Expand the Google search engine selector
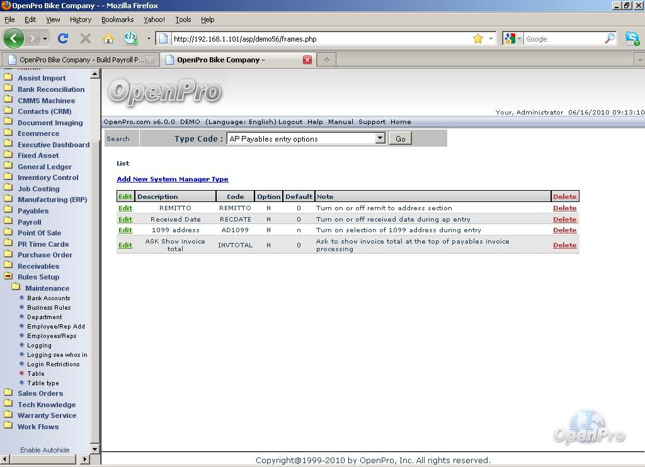The width and height of the screenshot is (645, 467). point(513,38)
